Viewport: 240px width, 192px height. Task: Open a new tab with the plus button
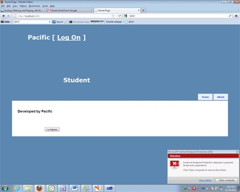pyautogui.click(x=143, y=10)
